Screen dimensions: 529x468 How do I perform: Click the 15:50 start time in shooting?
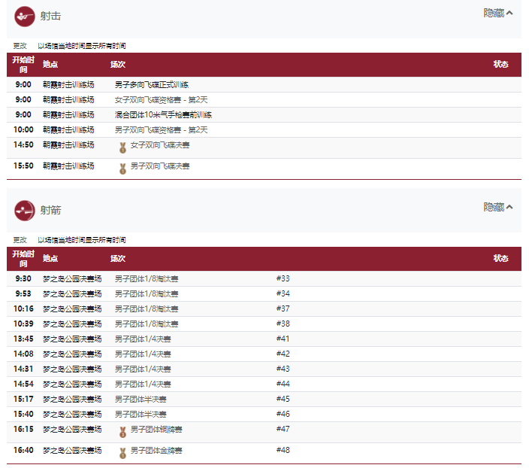click(23, 166)
